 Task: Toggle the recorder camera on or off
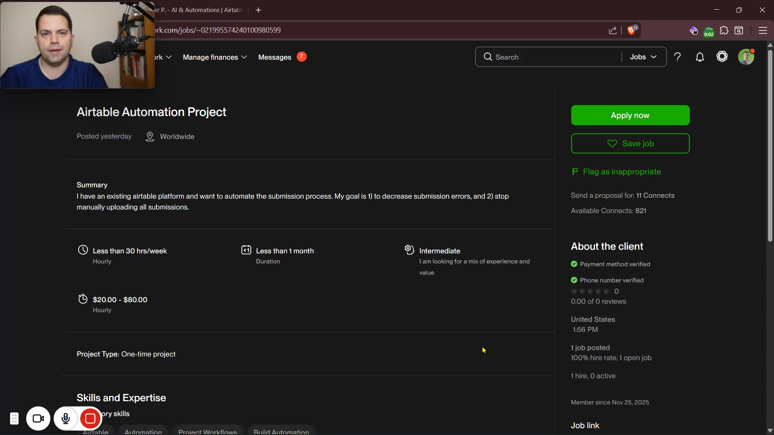point(38,419)
